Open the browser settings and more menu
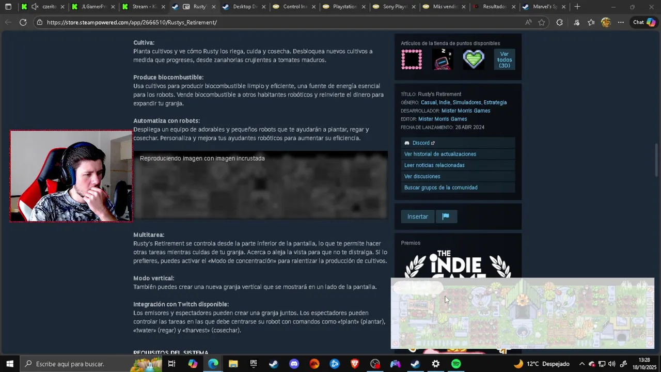Screen dimensions: 661x372 [621, 22]
